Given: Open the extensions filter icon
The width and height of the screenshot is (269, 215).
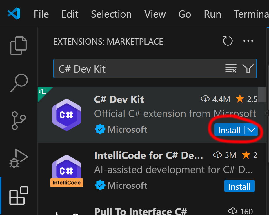Looking at the screenshot, I should click(248, 68).
